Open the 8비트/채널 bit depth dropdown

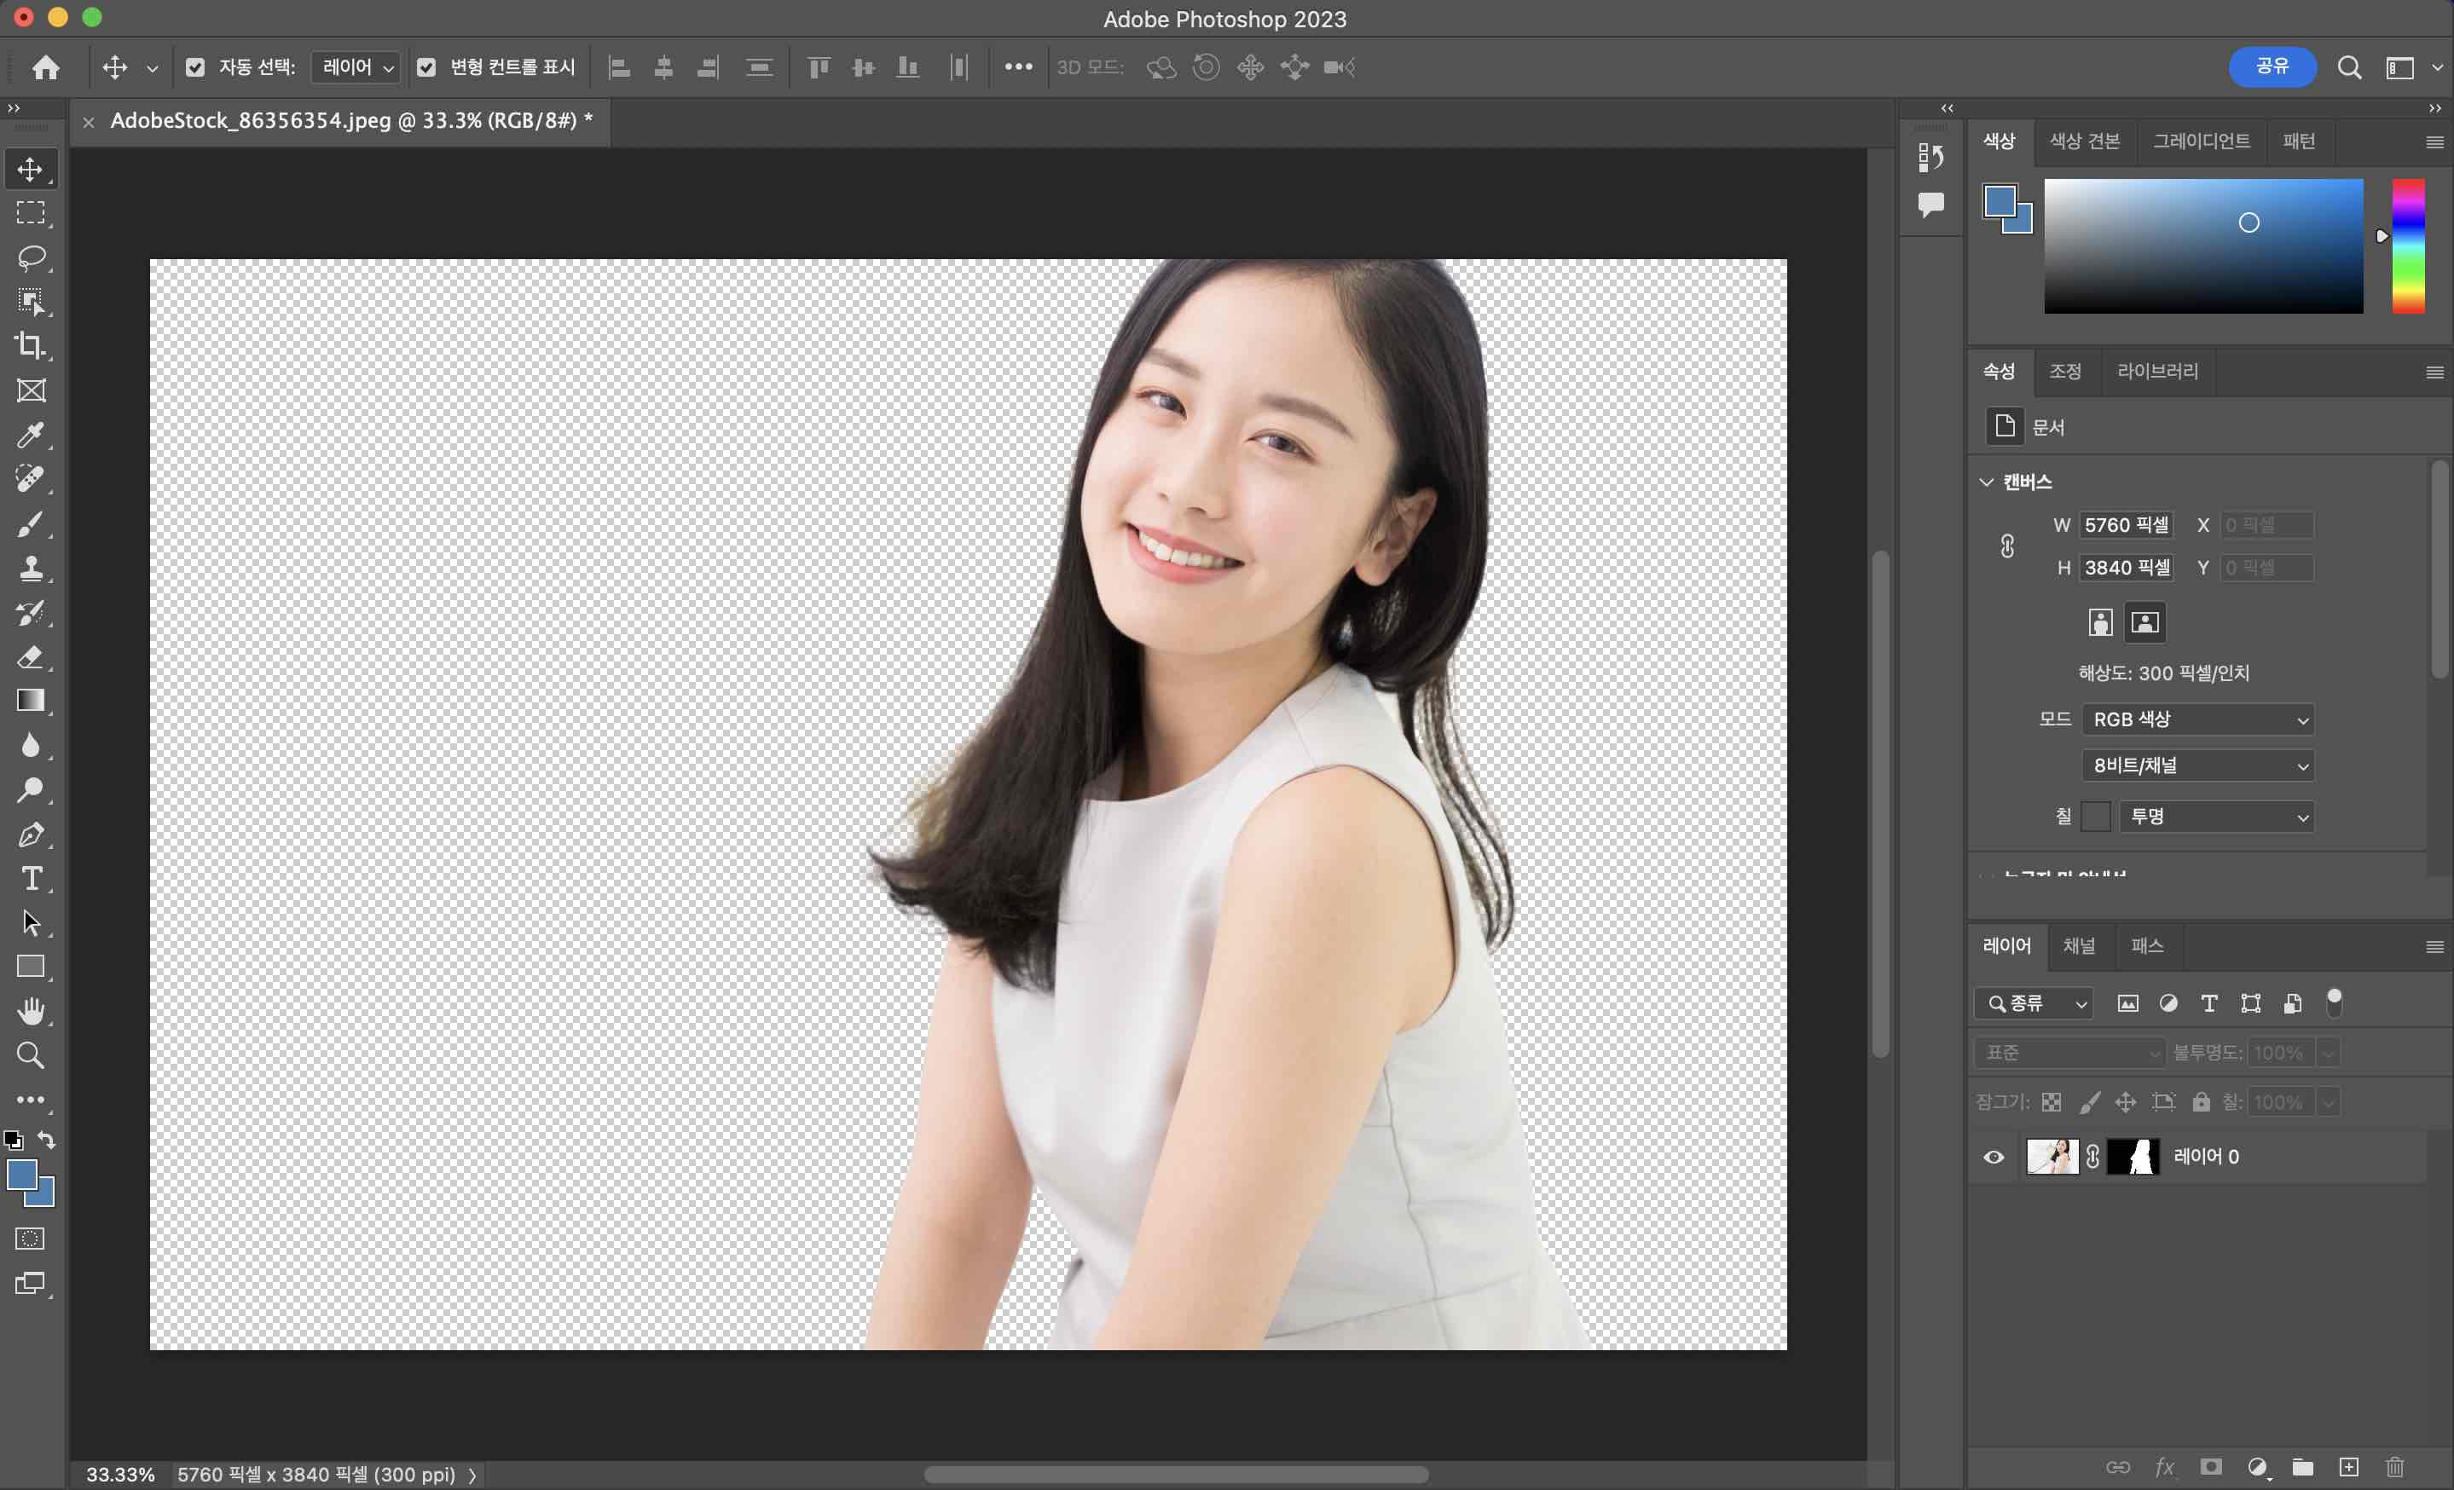[x=2197, y=765]
